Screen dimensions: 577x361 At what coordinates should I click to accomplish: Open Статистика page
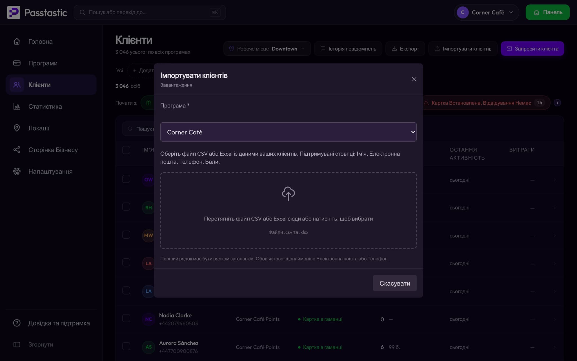[x=51, y=106]
